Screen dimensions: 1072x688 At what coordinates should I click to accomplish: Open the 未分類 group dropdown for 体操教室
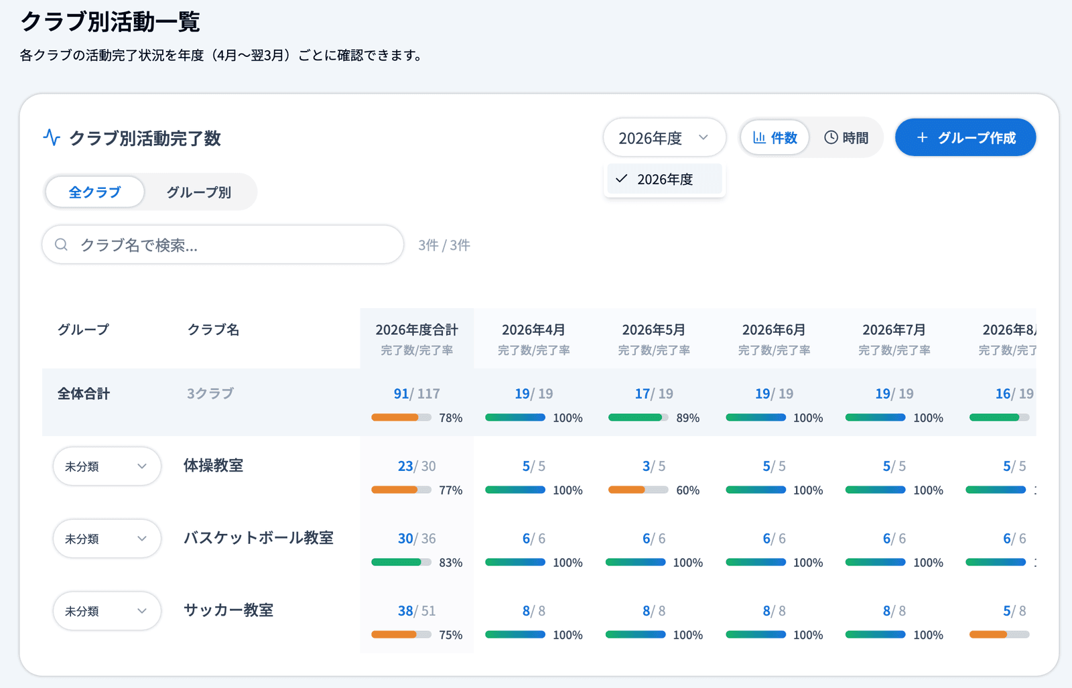[107, 466]
